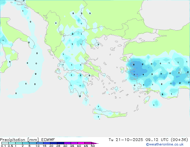Viewport: 190px width, 147px height.
Task: Click the "0.5" legend scale label
Action: click(10, 146)
